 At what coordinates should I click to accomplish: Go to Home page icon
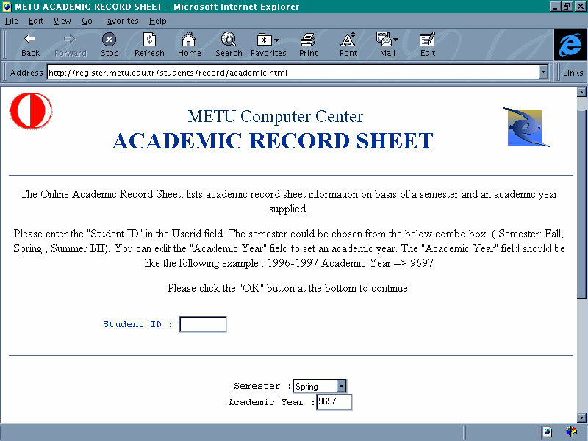coord(189,40)
